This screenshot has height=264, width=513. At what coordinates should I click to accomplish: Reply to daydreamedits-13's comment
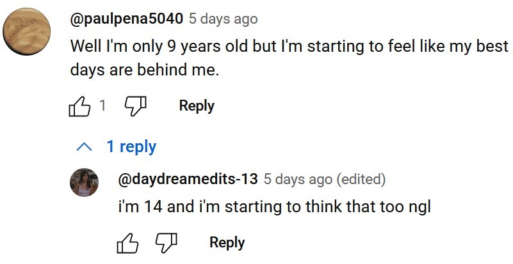point(227,243)
